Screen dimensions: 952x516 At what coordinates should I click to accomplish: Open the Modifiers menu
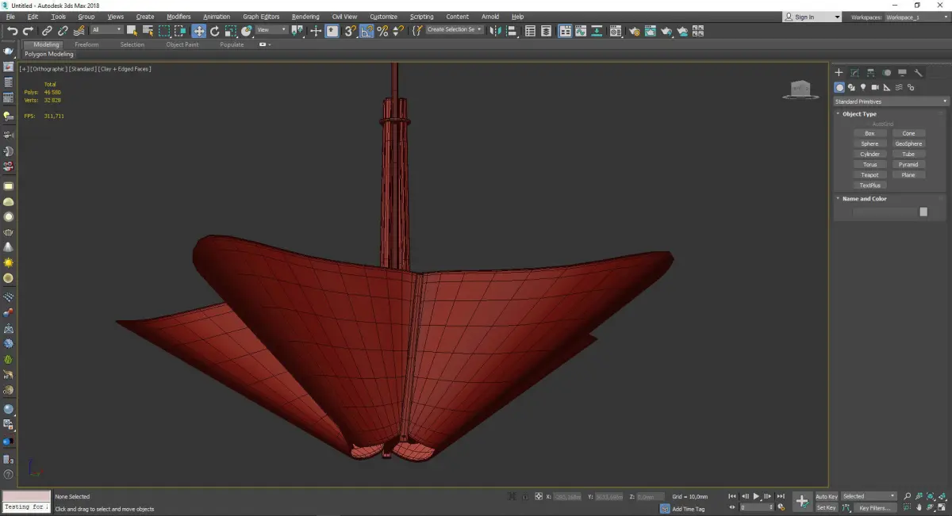pos(178,17)
